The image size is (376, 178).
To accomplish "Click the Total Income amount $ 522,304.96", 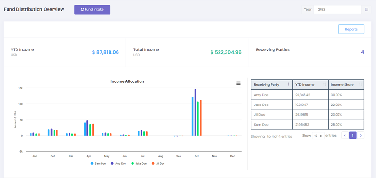I will pyautogui.click(x=226, y=52).
